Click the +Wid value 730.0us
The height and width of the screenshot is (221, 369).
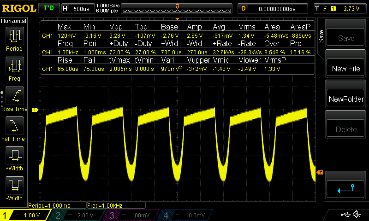pyautogui.click(x=171, y=52)
